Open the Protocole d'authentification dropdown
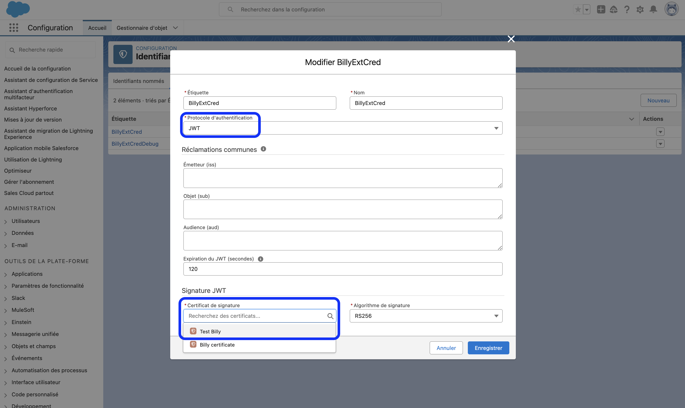The image size is (685, 408). click(x=343, y=128)
